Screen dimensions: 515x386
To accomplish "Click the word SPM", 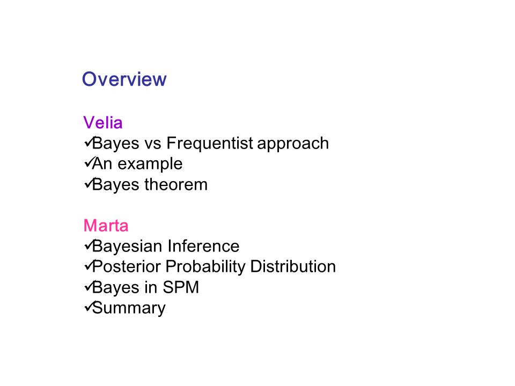I will click(x=181, y=287).
